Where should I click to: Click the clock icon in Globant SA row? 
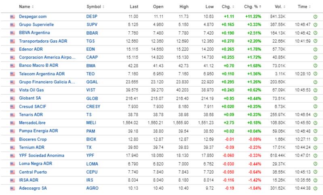315,98
